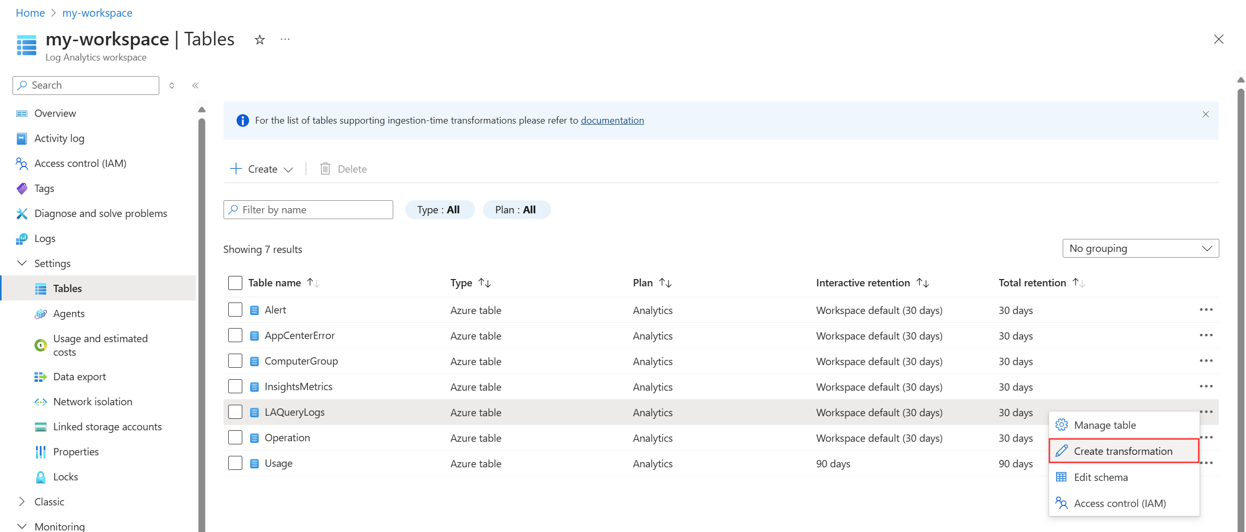Click the Delete trash icon
Image resolution: width=1246 pixels, height=532 pixels.
pyautogui.click(x=325, y=168)
